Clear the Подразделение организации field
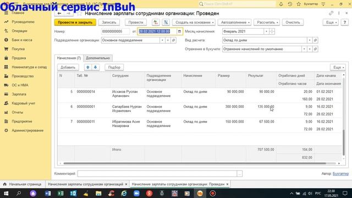 click(x=168, y=40)
